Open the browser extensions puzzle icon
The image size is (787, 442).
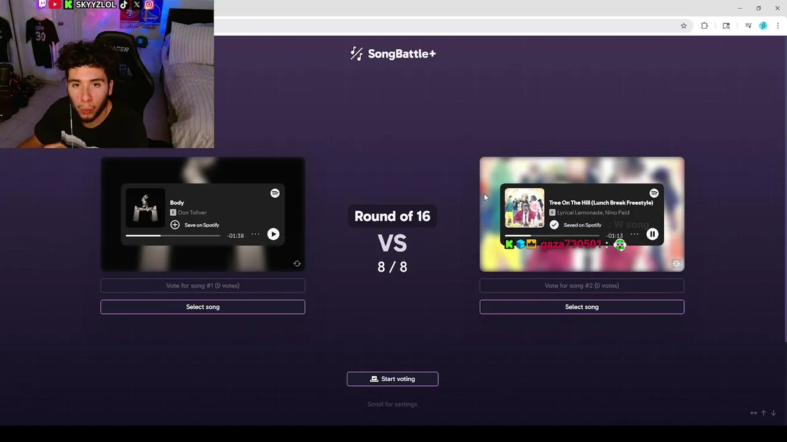tap(705, 26)
